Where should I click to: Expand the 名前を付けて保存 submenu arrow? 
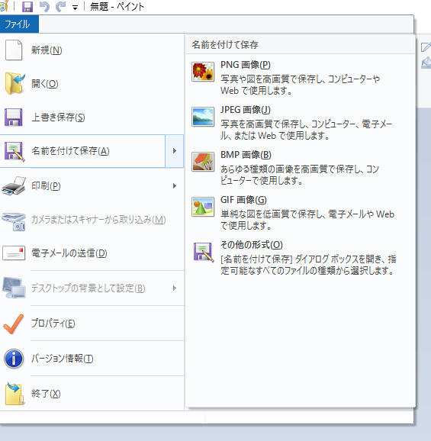coord(175,151)
